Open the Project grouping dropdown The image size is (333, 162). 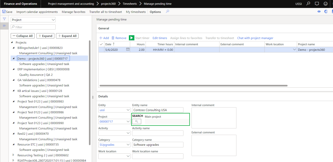[x=33, y=20]
